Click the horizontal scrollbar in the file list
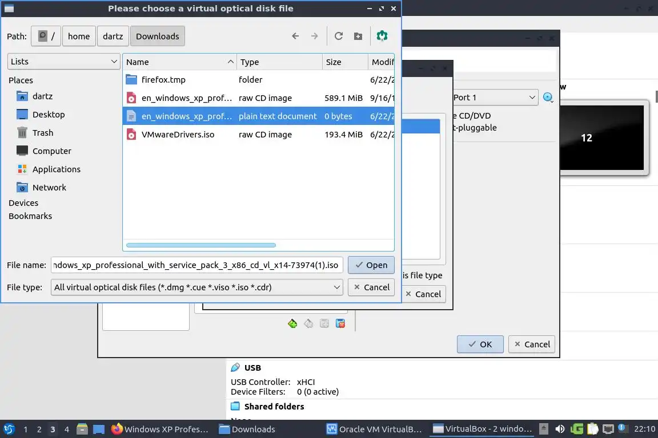 [201, 245]
